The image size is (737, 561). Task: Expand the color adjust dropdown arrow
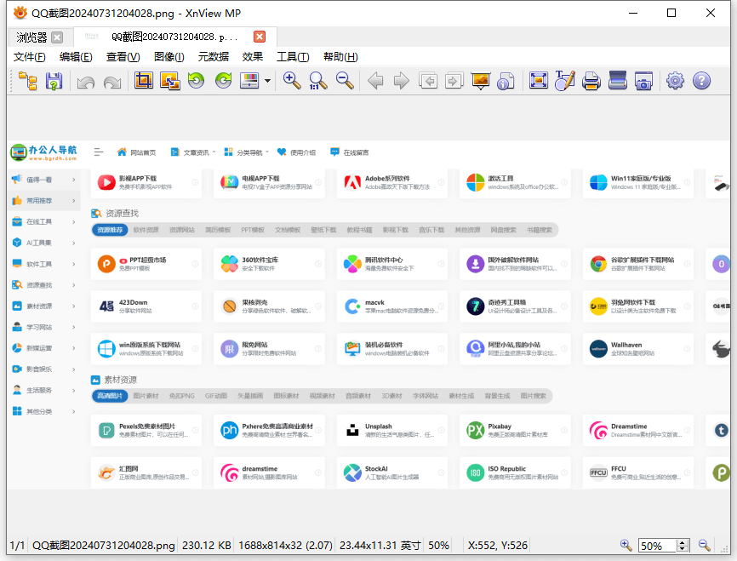pyautogui.click(x=267, y=82)
